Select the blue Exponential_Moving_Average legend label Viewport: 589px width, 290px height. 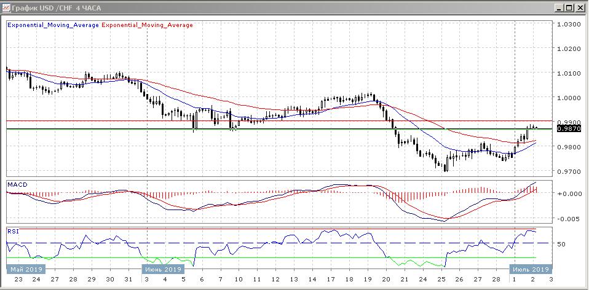52,25
